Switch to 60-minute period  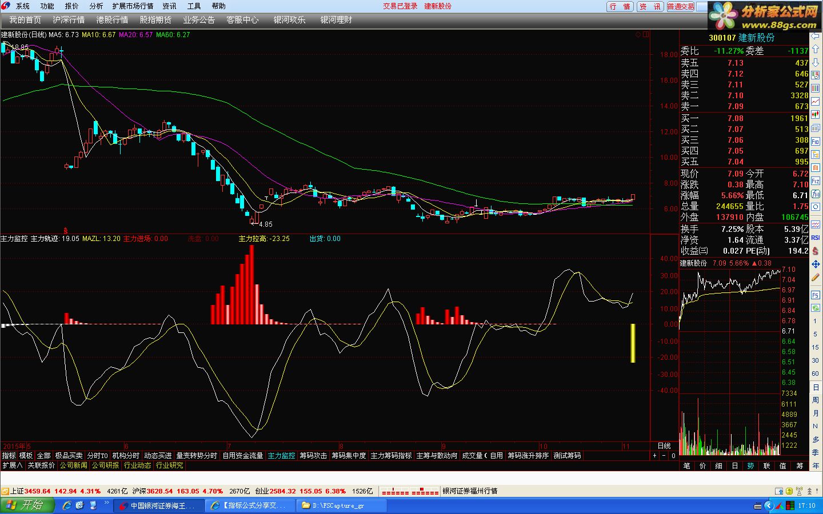[x=816, y=374]
